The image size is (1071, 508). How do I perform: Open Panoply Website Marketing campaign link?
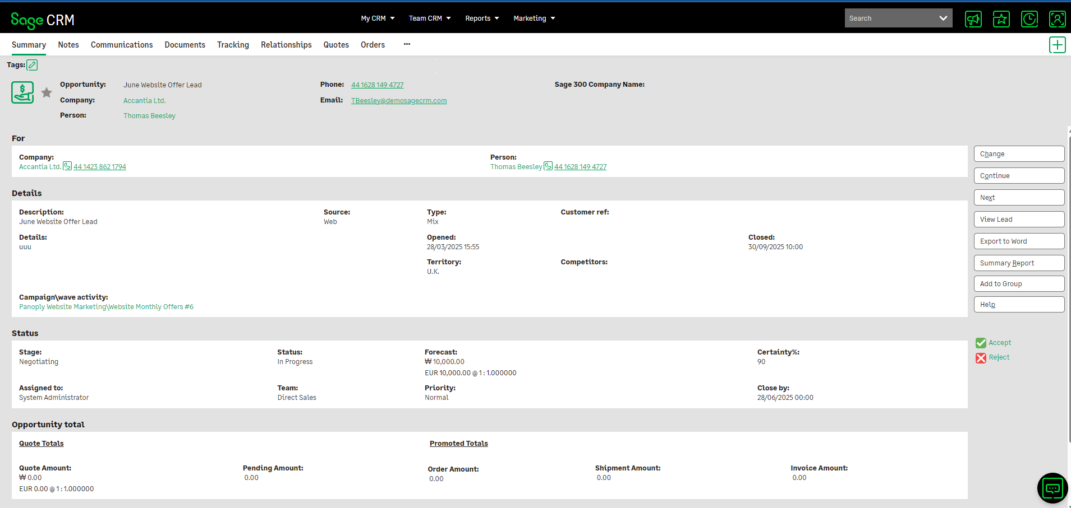[106, 307]
